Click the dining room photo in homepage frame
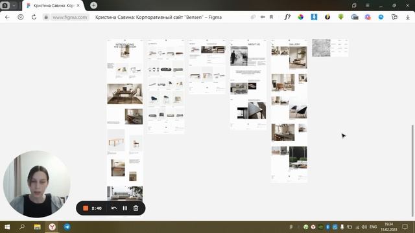 125,94
